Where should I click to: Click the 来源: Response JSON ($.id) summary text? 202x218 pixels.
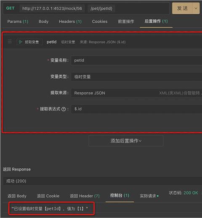point(103,42)
